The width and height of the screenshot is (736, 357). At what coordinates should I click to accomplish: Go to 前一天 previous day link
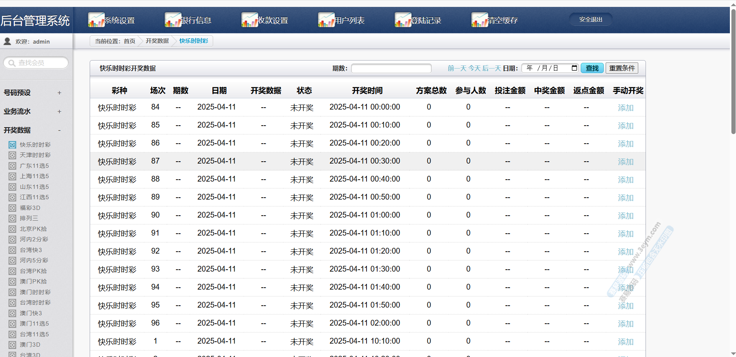coord(457,68)
